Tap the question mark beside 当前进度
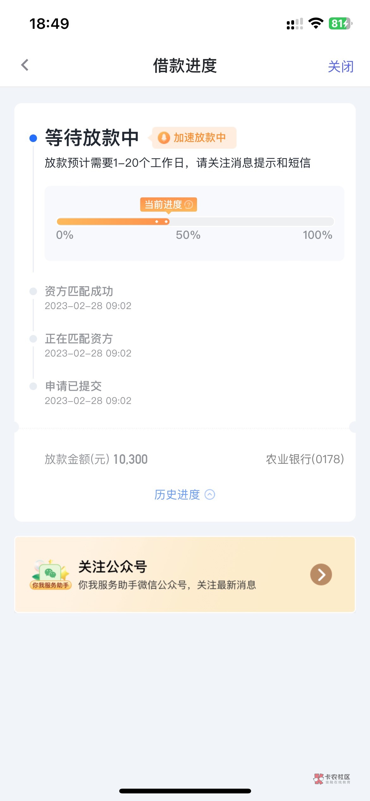 [x=188, y=205]
